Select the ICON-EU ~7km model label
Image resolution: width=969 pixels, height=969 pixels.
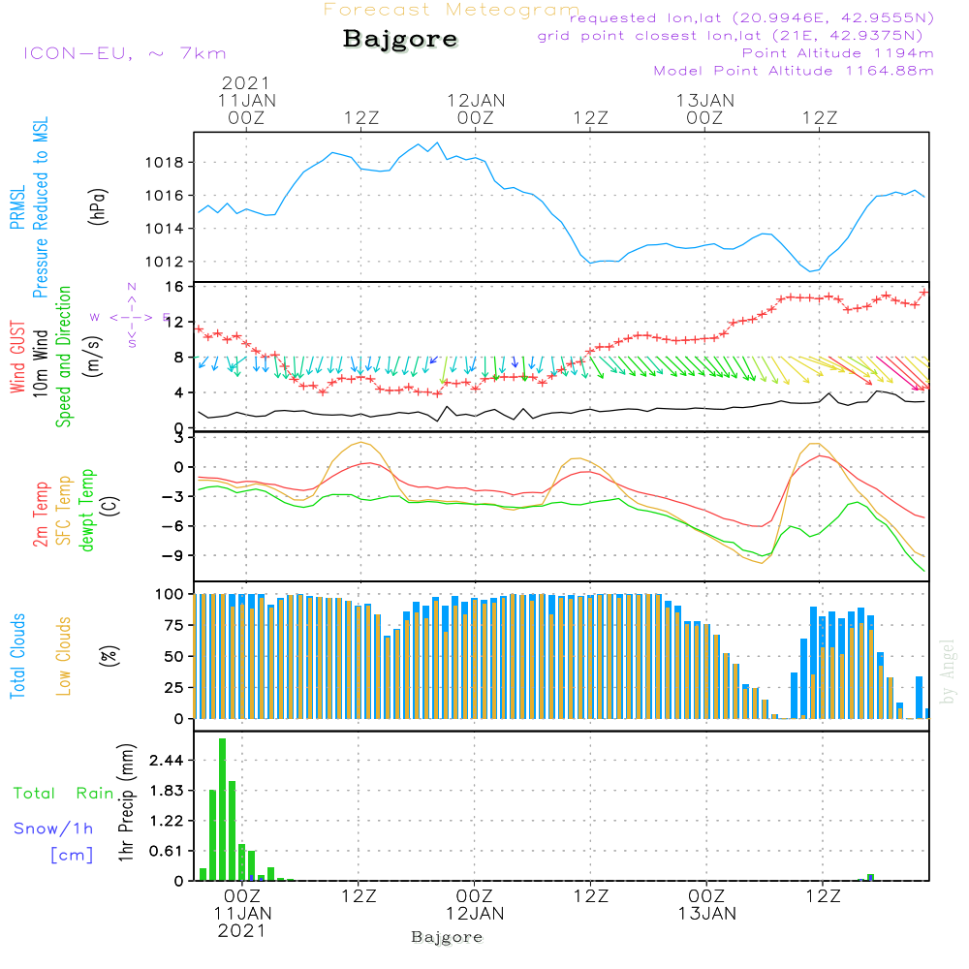click(125, 53)
